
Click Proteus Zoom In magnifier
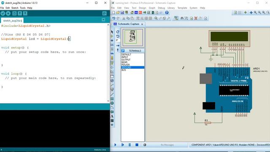tap(255, 13)
